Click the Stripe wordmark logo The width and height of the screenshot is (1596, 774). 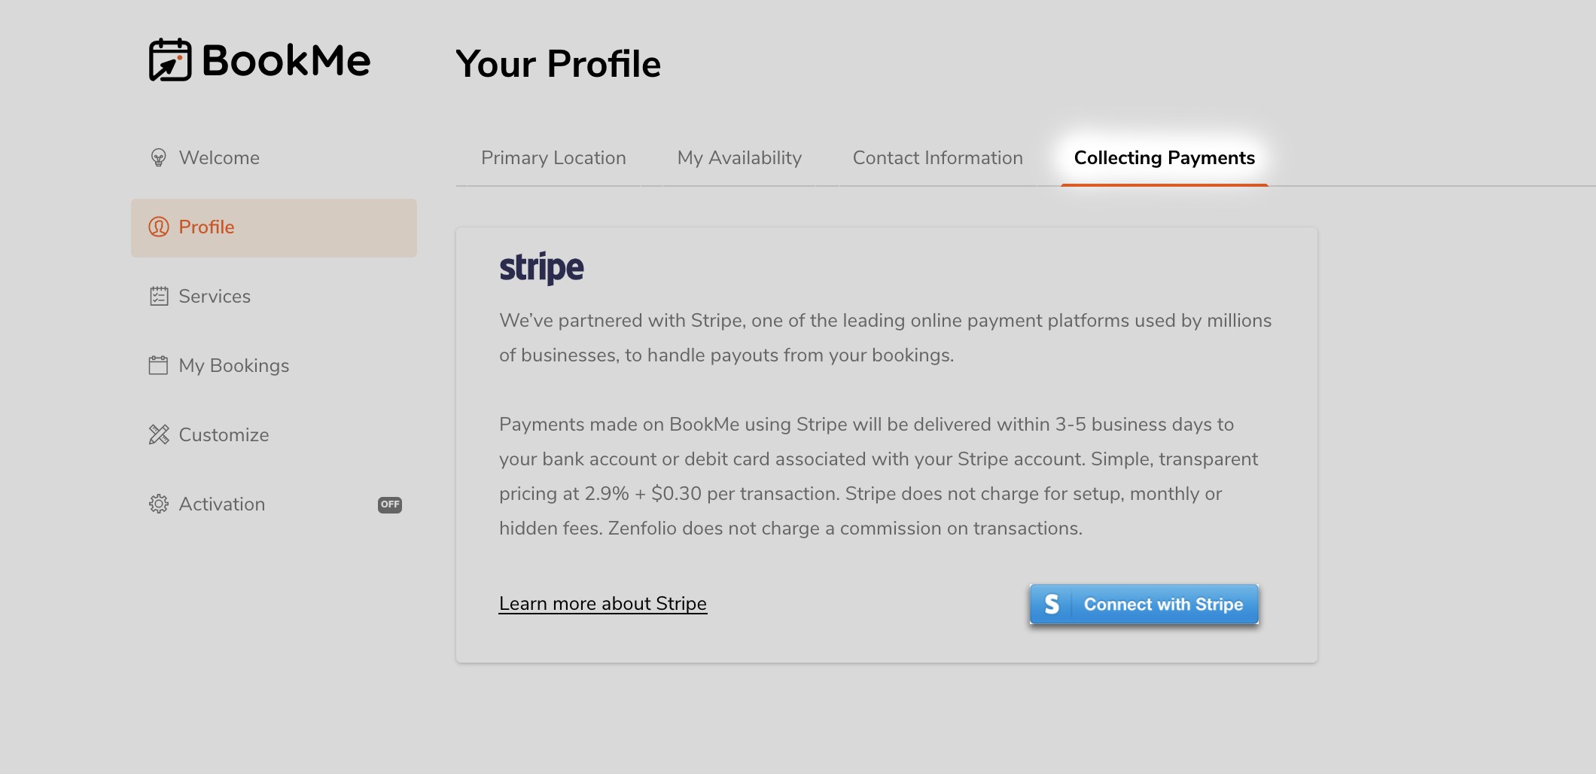[541, 267]
